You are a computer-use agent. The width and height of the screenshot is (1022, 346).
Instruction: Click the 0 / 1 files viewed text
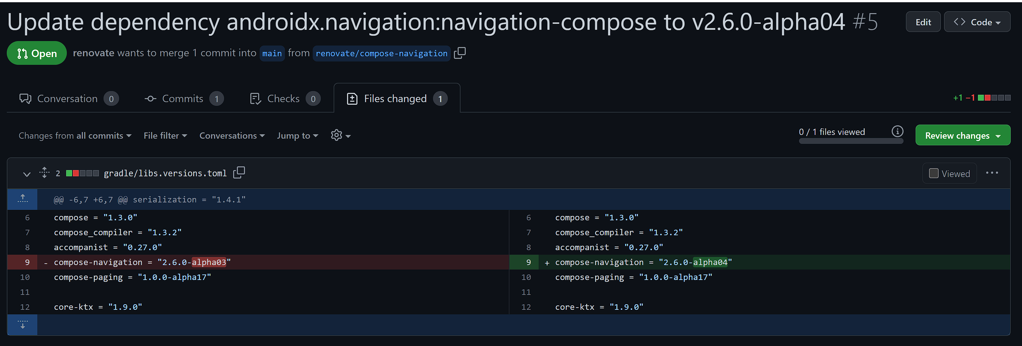tap(831, 132)
